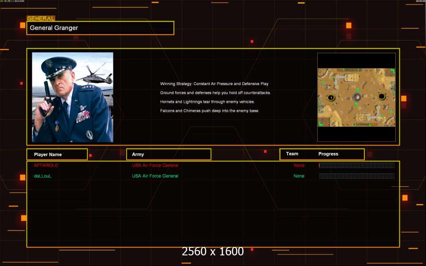The height and width of the screenshot is (266, 426).
Task: Click daLLouL's loading progress bar
Action: (356, 176)
